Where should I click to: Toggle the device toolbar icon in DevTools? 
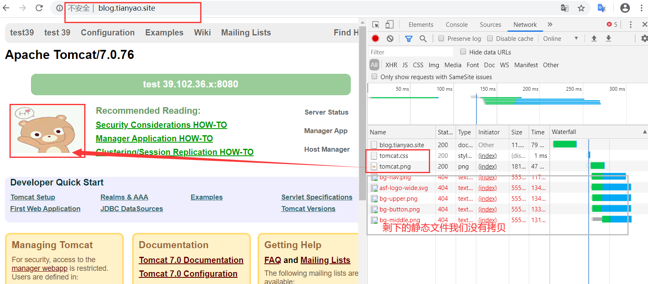coord(390,25)
